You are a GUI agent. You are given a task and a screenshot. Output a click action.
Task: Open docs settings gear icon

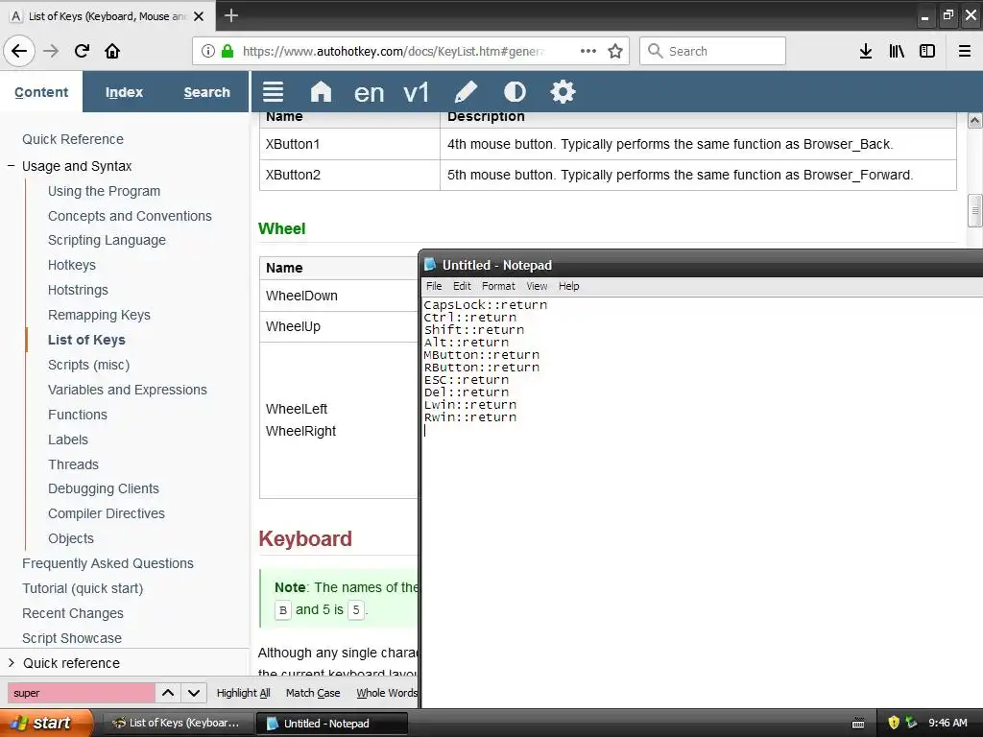click(563, 92)
